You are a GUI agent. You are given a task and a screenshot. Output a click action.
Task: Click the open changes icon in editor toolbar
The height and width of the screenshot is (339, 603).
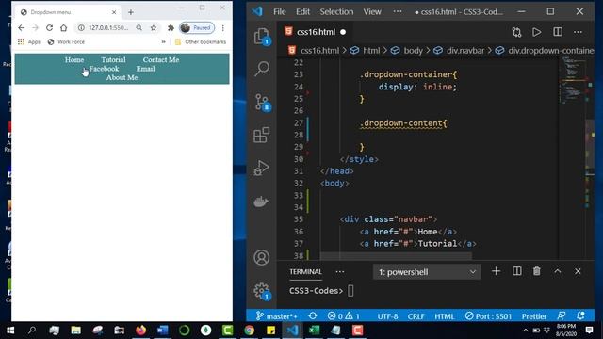click(x=517, y=32)
